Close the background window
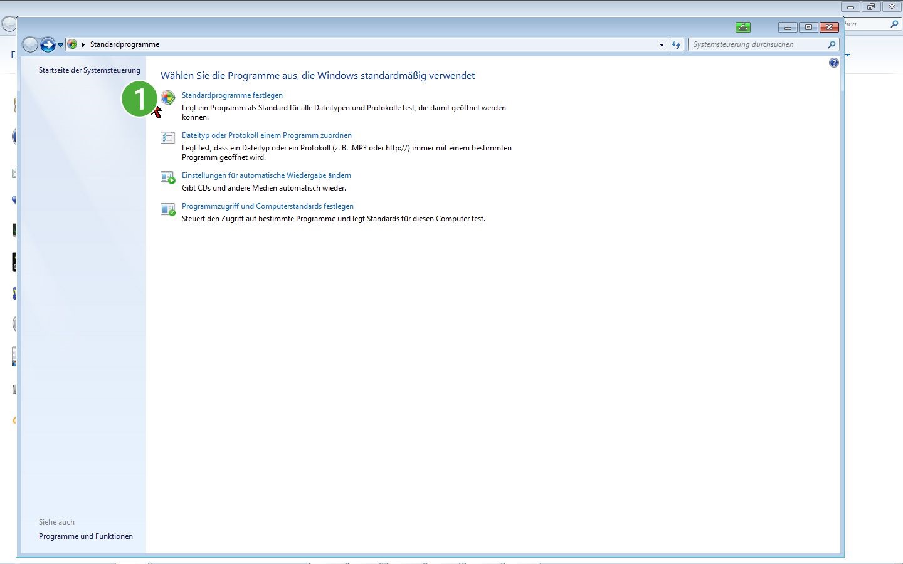 (892, 7)
